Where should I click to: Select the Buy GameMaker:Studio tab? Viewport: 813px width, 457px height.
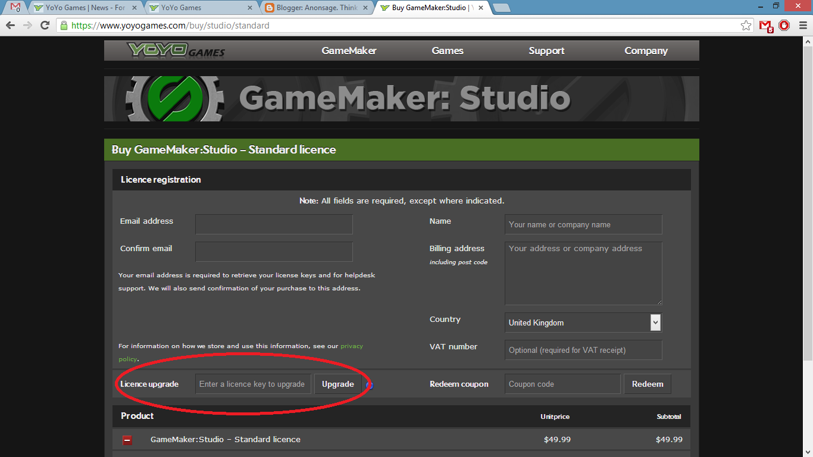point(433,8)
